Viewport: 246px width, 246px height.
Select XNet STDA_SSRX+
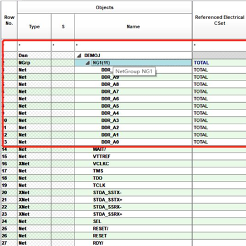coord(133,214)
